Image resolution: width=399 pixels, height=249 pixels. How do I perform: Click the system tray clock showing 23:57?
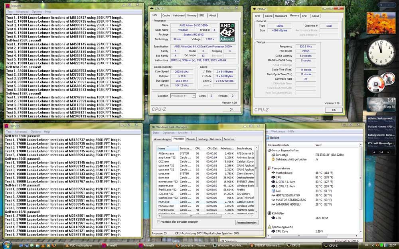392,245
